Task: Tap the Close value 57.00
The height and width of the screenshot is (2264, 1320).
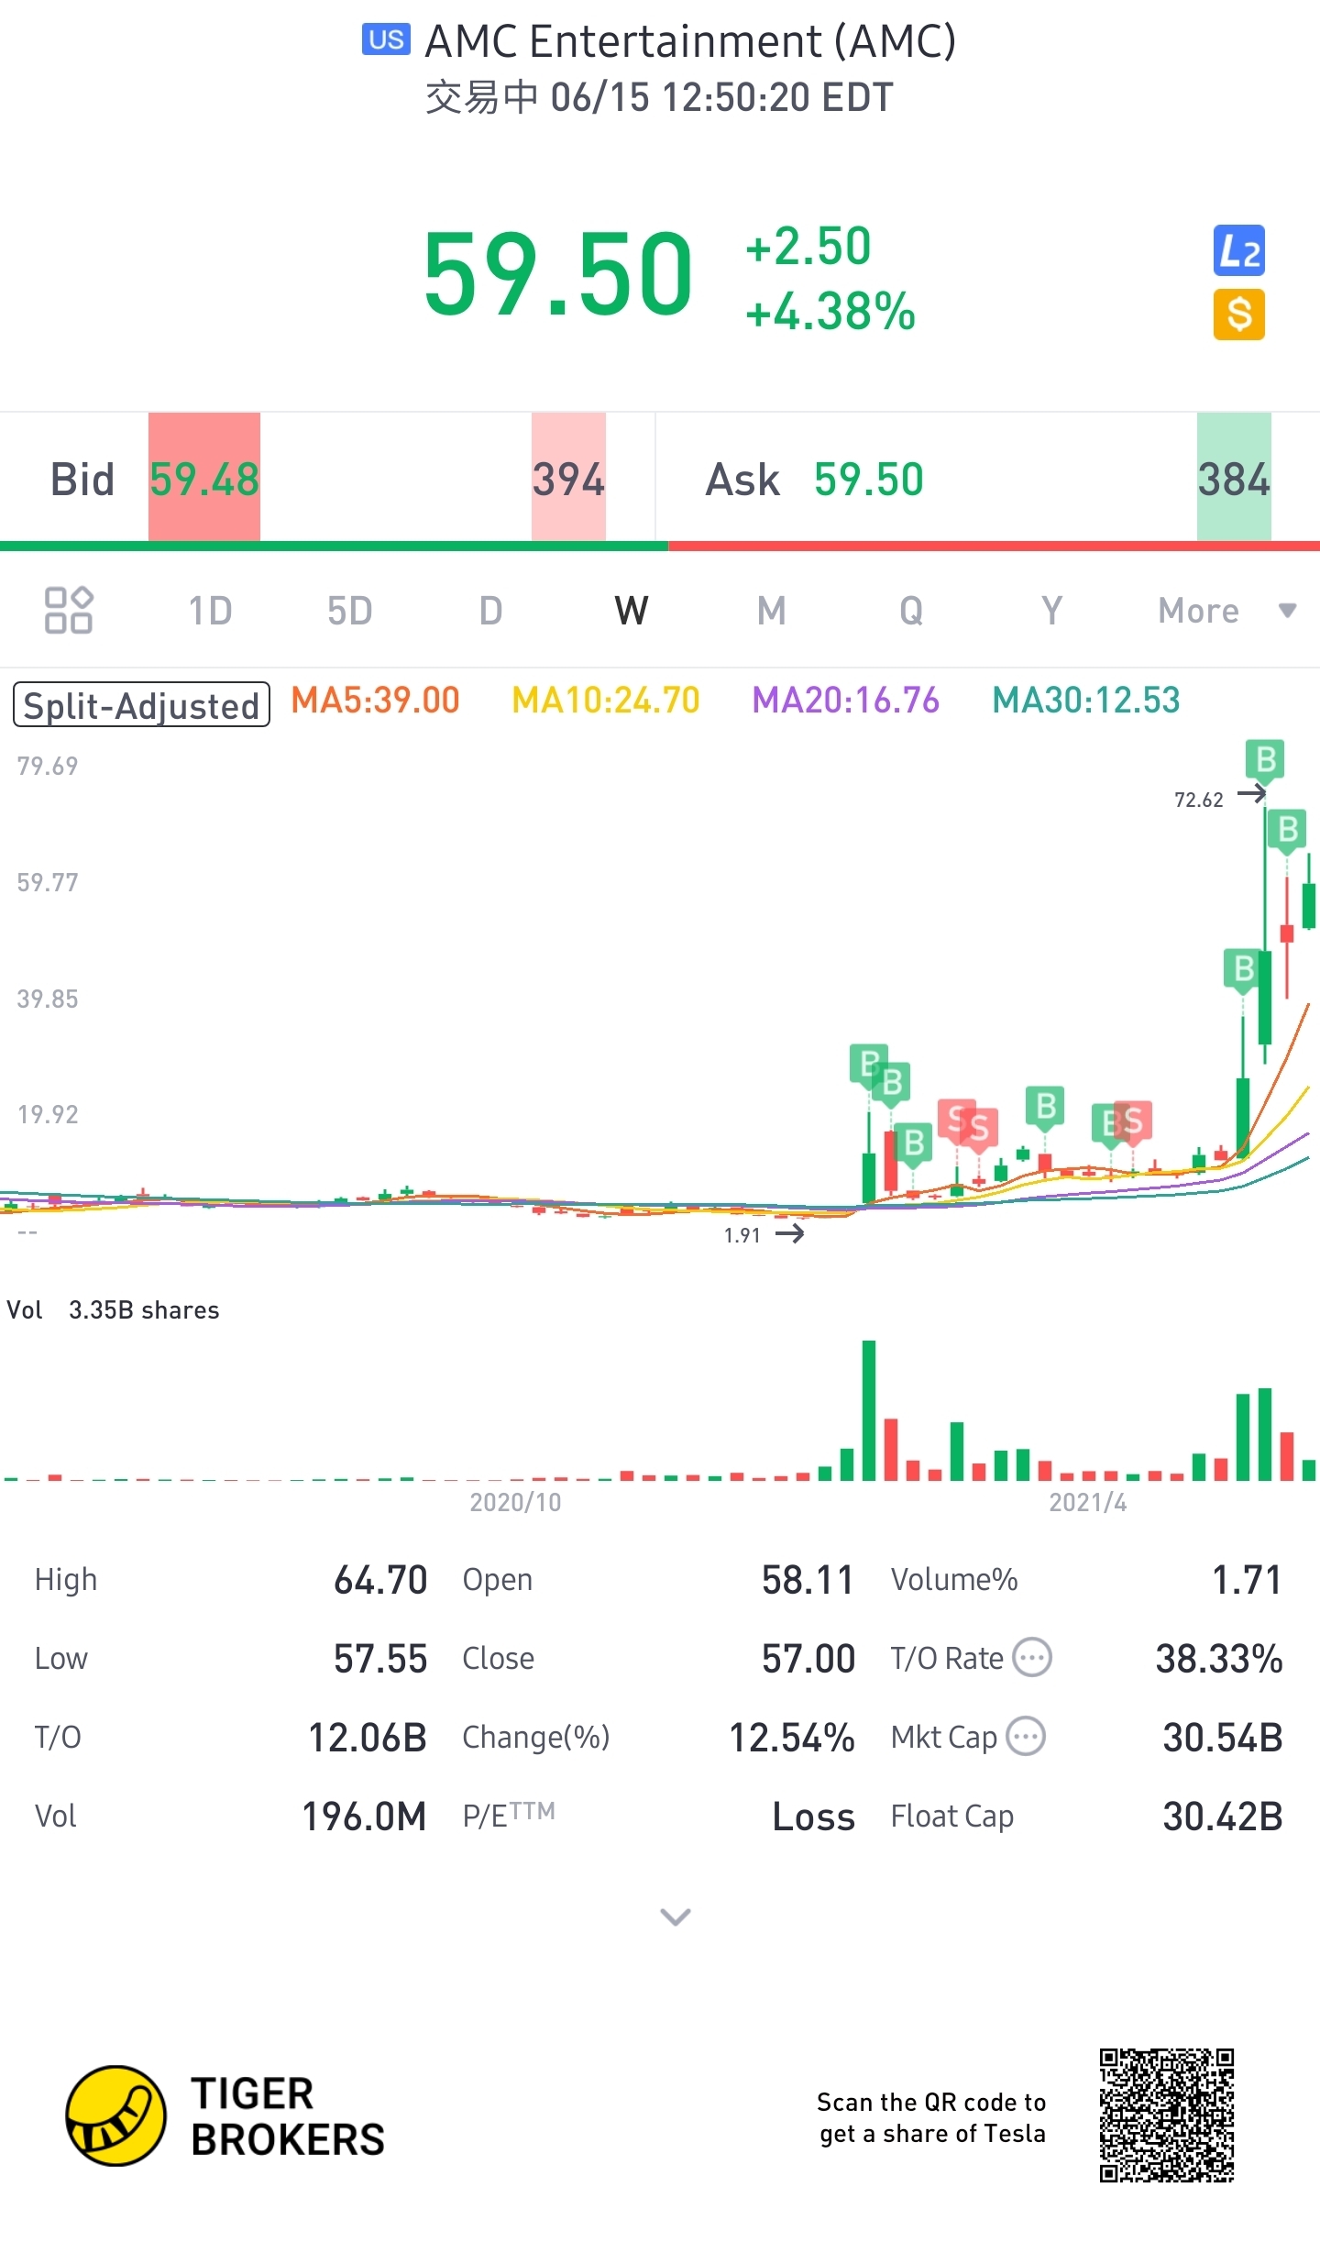Action: pos(808,1659)
